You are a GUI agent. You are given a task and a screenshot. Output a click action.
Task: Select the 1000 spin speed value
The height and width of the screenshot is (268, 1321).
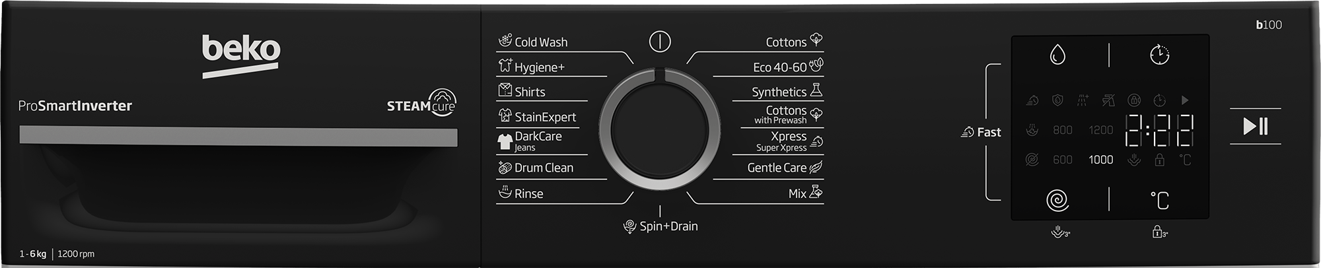click(x=1100, y=160)
